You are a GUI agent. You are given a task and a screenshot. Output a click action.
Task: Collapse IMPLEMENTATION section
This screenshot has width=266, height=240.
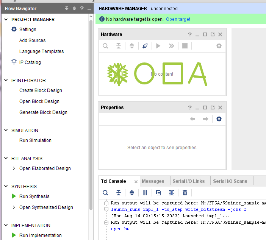(6, 225)
